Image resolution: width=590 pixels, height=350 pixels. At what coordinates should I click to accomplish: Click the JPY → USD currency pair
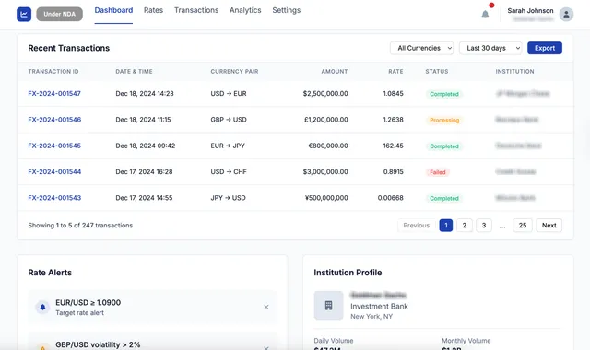228,198
